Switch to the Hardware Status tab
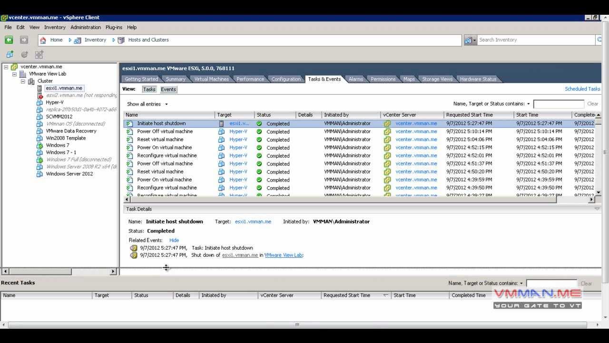 (478, 79)
